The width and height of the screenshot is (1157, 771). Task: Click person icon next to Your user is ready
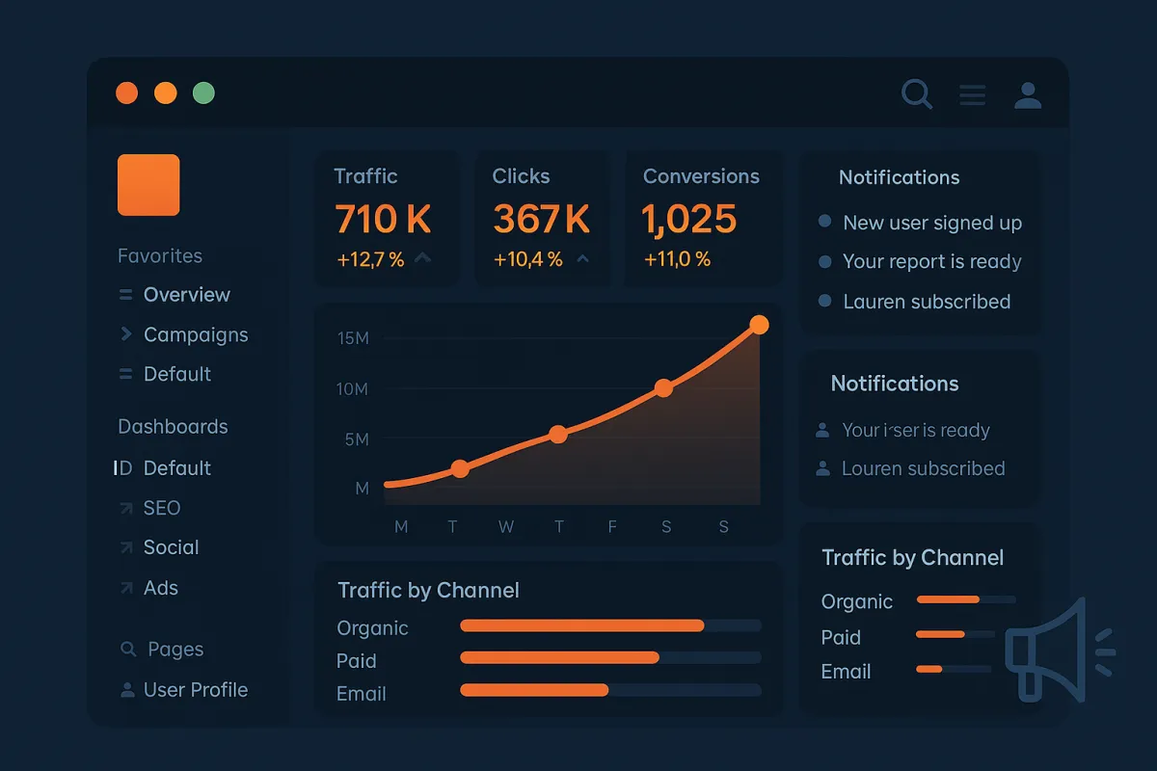pyautogui.click(x=822, y=430)
